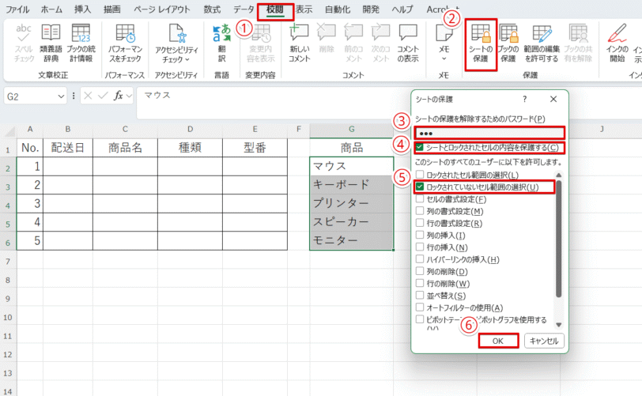This screenshot has height=396, width=642.
Task: Enable 列の挿入 checkbox
Action: 420,235
